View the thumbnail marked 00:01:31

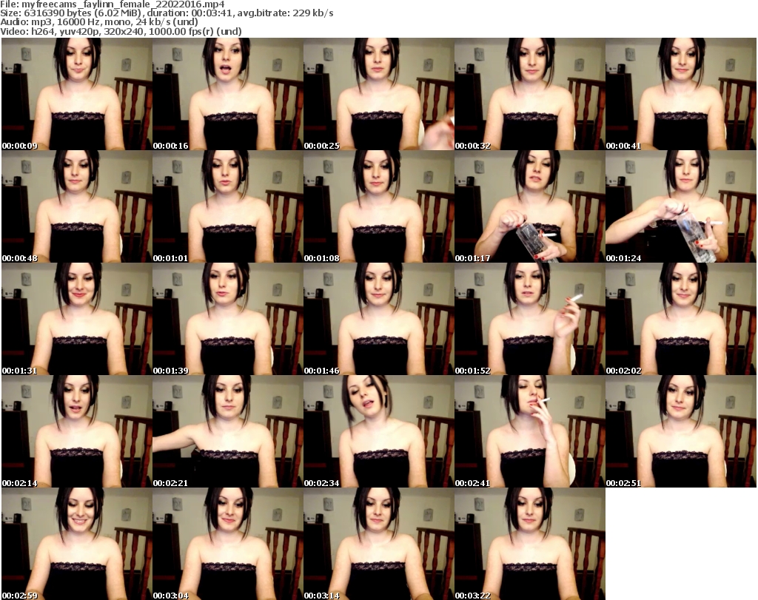pos(77,319)
